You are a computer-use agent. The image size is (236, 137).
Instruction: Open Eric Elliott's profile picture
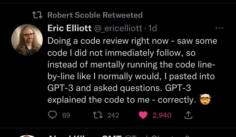[x=27, y=39]
